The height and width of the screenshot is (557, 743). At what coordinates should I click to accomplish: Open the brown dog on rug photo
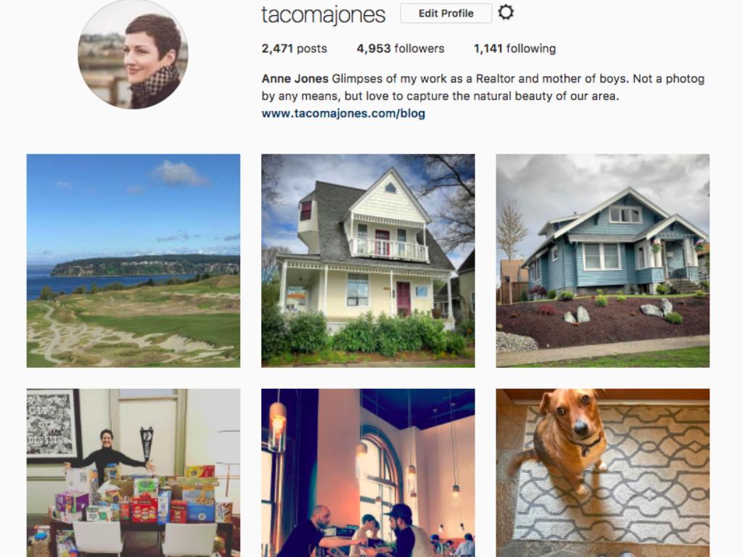[603, 473]
